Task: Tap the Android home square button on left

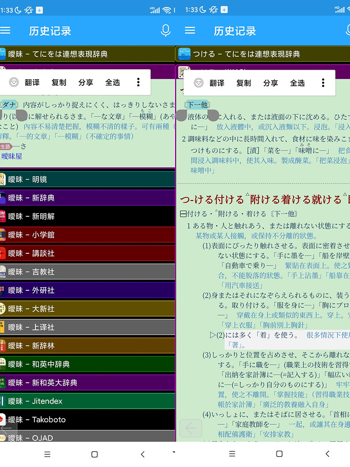Action: [x=94, y=454]
